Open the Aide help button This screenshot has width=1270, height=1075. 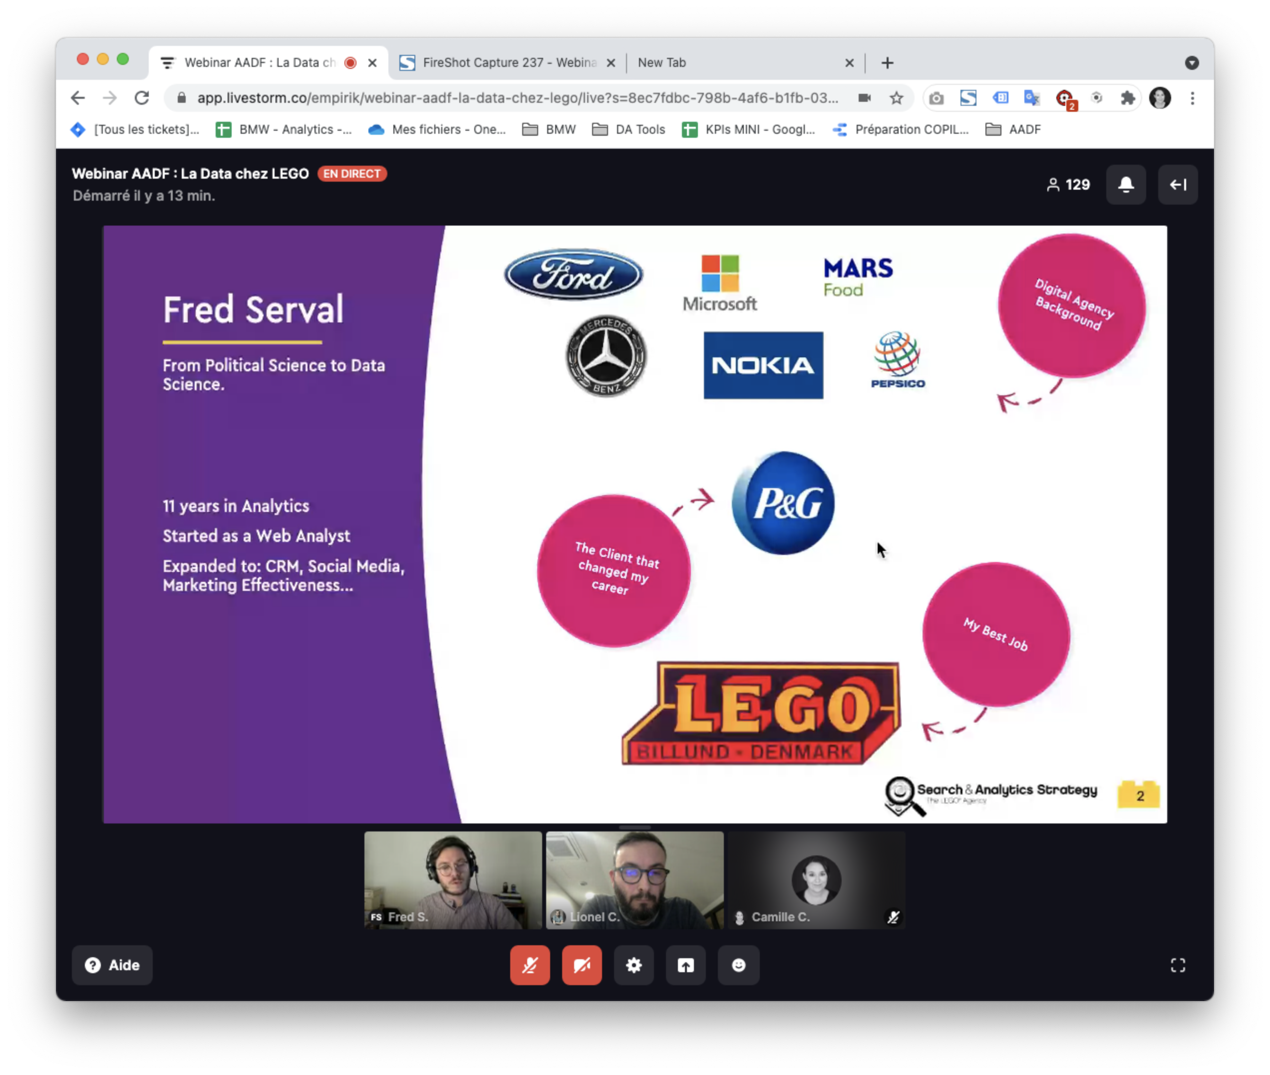tap(112, 965)
